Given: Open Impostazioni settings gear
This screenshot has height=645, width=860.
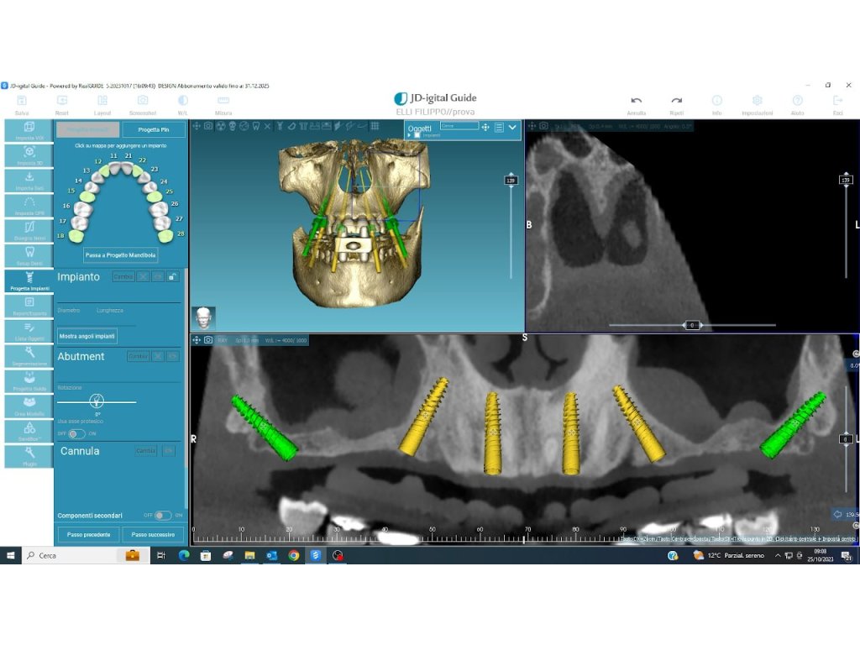Looking at the screenshot, I should 757,101.
